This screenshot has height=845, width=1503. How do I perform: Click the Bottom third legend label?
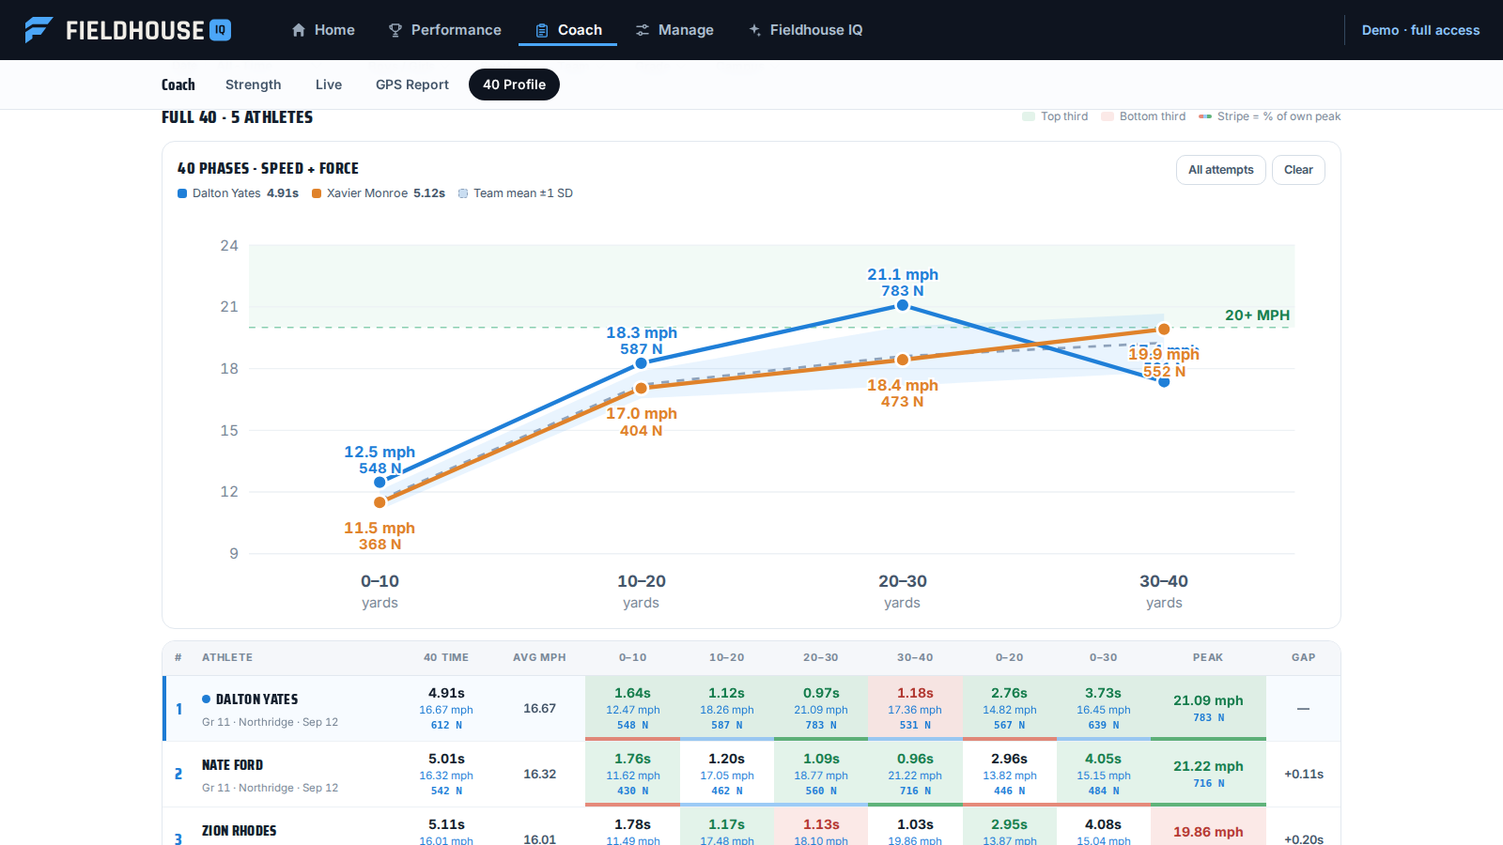click(x=1153, y=116)
